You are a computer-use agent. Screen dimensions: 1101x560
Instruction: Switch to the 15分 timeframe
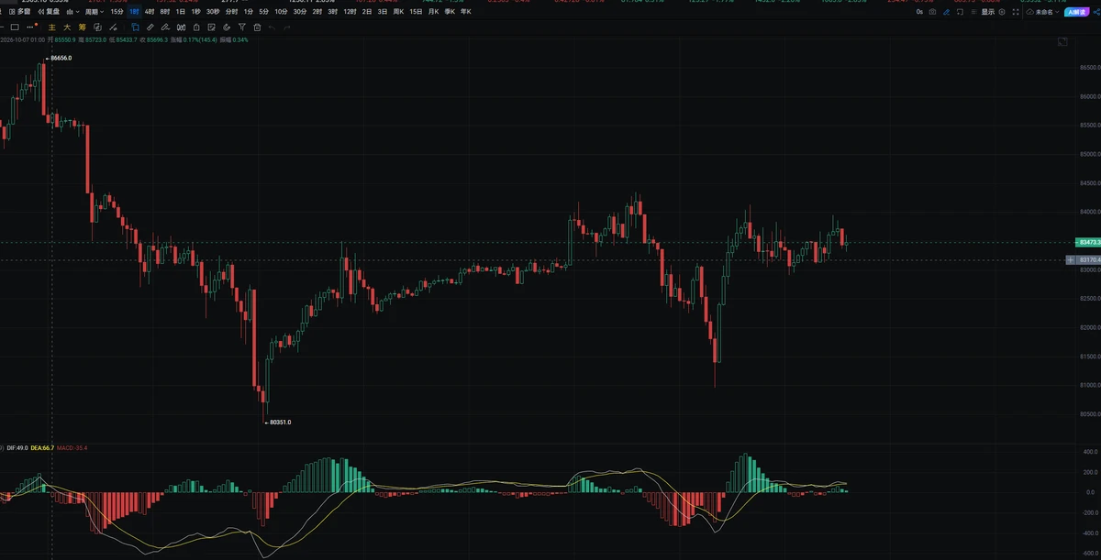click(117, 12)
